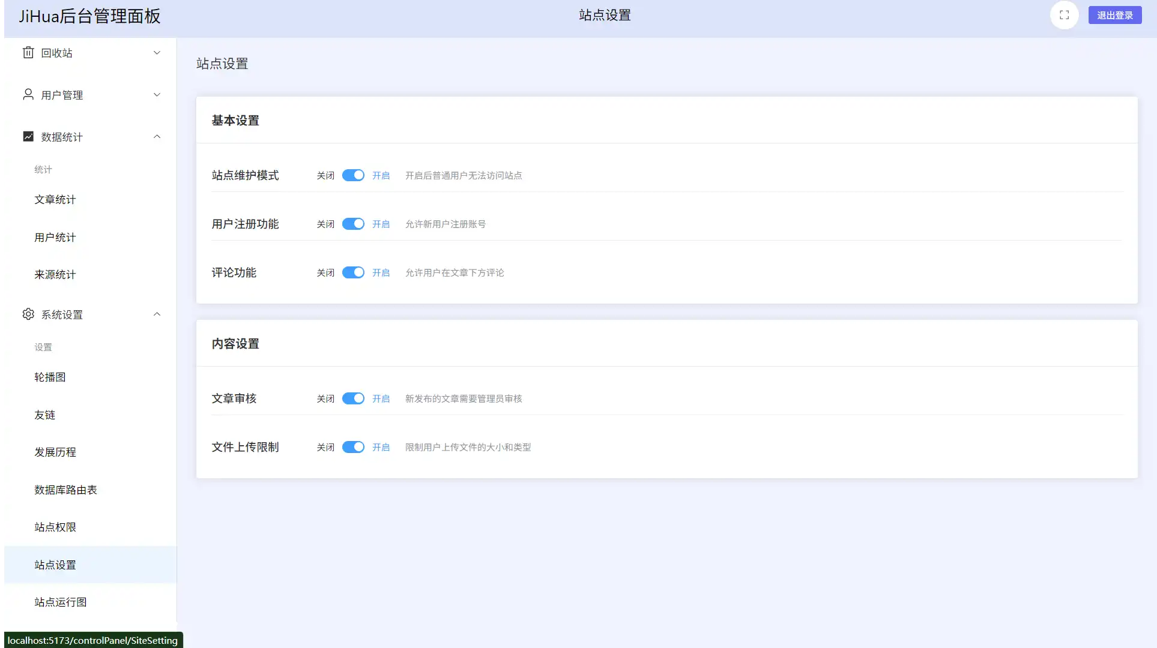Image resolution: width=1157 pixels, height=648 pixels.
Task: Open the 站点运行图 page
Action: pyautogui.click(x=60, y=601)
